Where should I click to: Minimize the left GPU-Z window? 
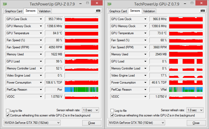tap(80, 4)
